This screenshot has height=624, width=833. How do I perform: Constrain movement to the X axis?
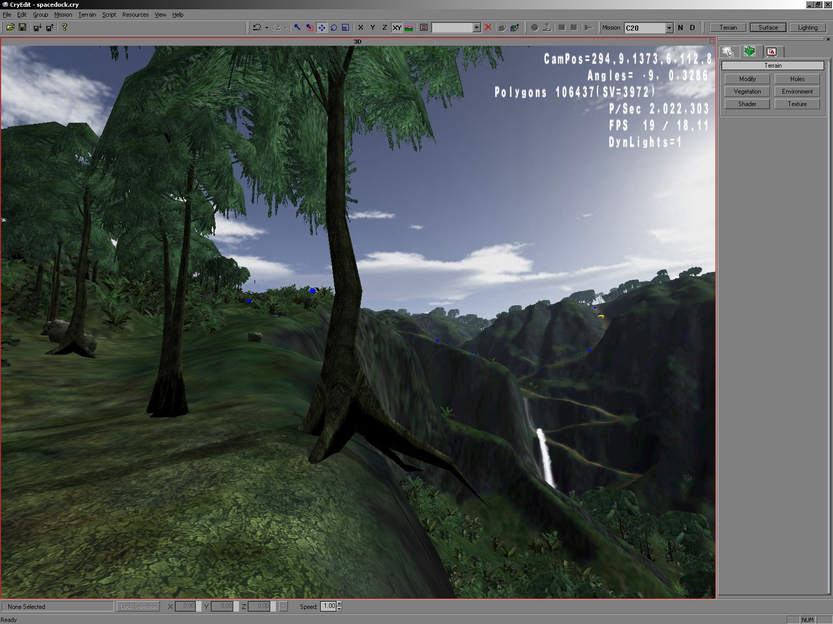click(360, 28)
